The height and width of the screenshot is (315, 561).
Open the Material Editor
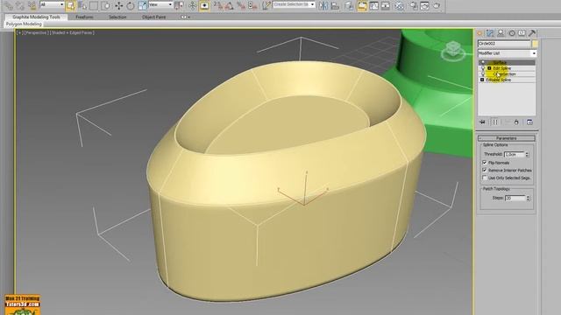click(400, 5)
